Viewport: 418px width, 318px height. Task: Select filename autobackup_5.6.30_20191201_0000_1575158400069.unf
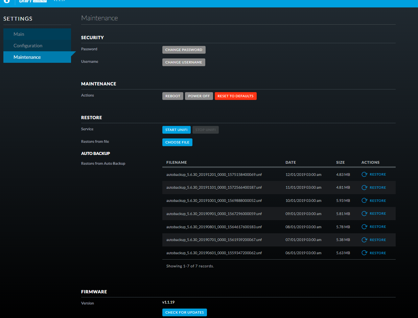pos(214,175)
